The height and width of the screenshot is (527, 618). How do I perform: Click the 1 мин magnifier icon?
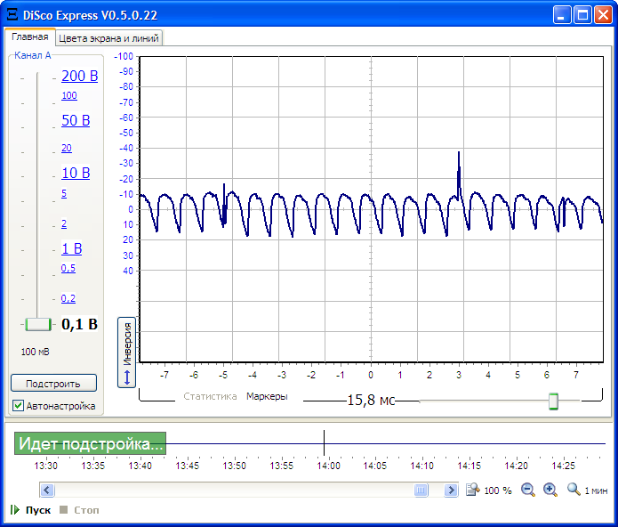point(574,490)
